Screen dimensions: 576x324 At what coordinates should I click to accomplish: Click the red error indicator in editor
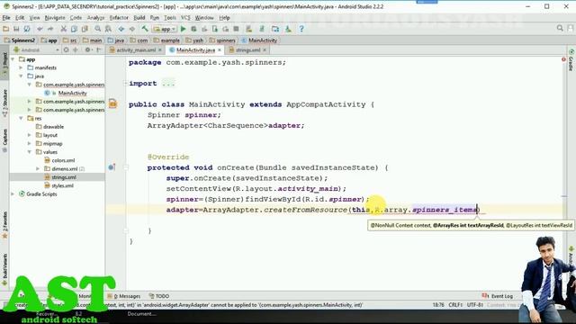click(x=563, y=59)
